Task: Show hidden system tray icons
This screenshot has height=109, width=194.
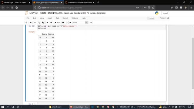Action: pos(169,107)
